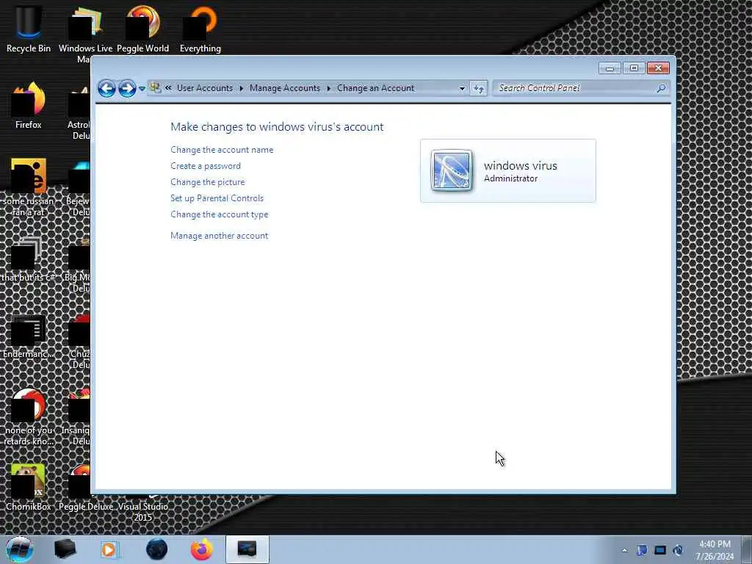
Task: Open Create a password link
Action: coord(206,166)
